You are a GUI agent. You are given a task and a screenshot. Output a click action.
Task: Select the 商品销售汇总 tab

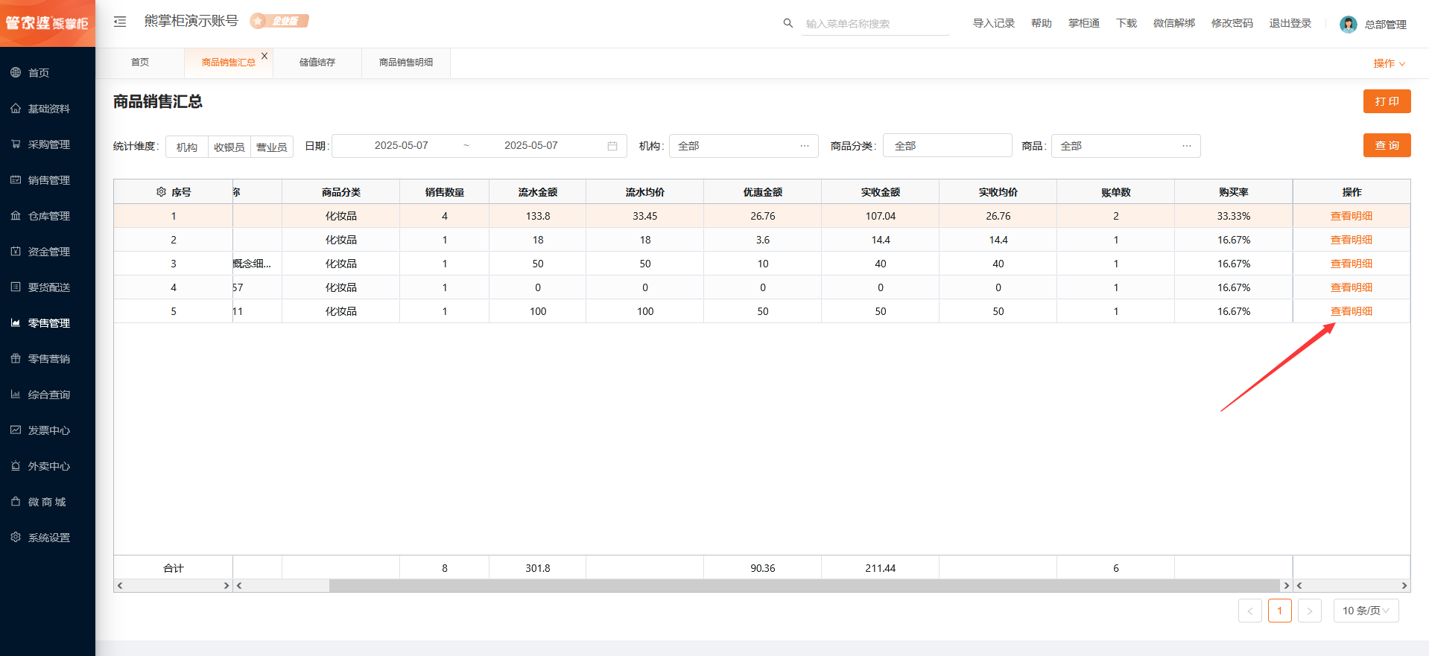point(229,63)
